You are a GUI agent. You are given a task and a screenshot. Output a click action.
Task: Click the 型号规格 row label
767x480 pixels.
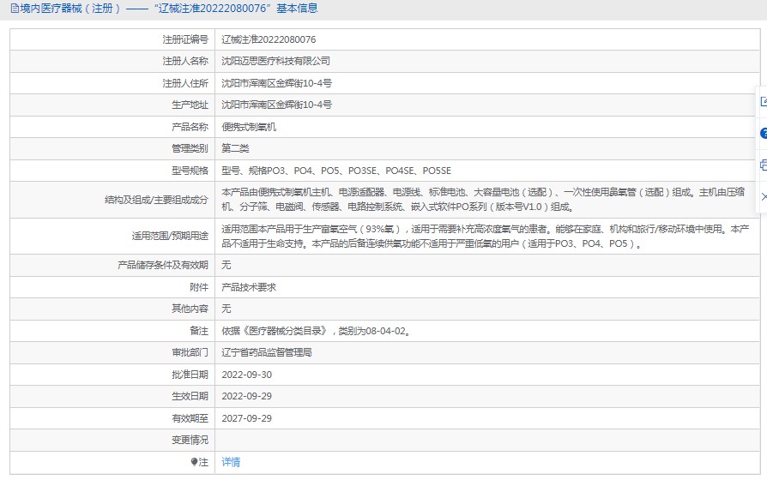point(190,171)
